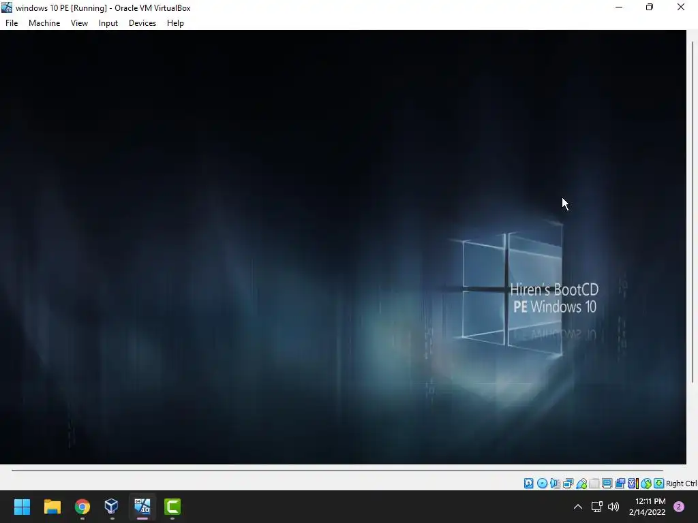Expand the hidden system tray icons
This screenshot has width=698, height=523.
pos(578,507)
